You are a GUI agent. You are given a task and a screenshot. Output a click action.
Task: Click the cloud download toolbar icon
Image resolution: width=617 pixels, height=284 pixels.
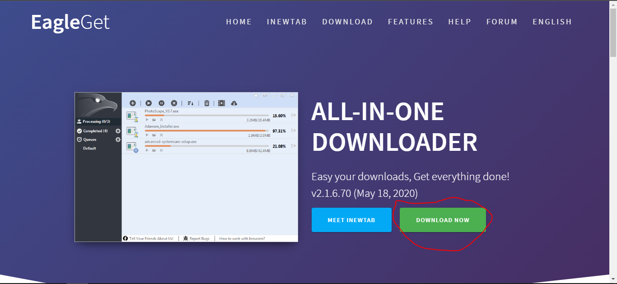234,103
